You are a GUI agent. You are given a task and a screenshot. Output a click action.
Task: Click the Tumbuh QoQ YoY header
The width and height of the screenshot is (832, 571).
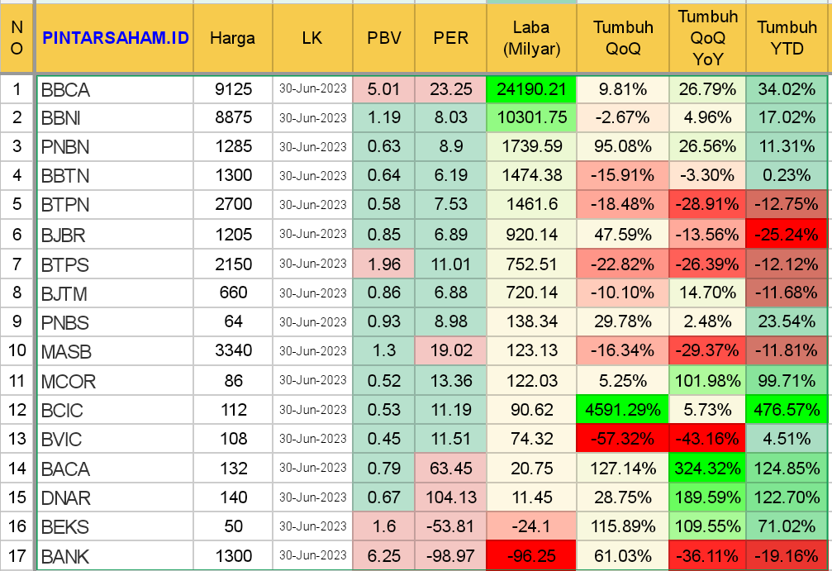[707, 38]
